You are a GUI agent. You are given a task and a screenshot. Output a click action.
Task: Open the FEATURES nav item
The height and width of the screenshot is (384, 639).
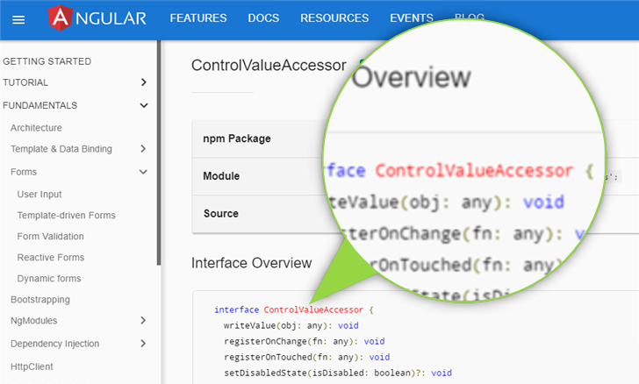198,18
